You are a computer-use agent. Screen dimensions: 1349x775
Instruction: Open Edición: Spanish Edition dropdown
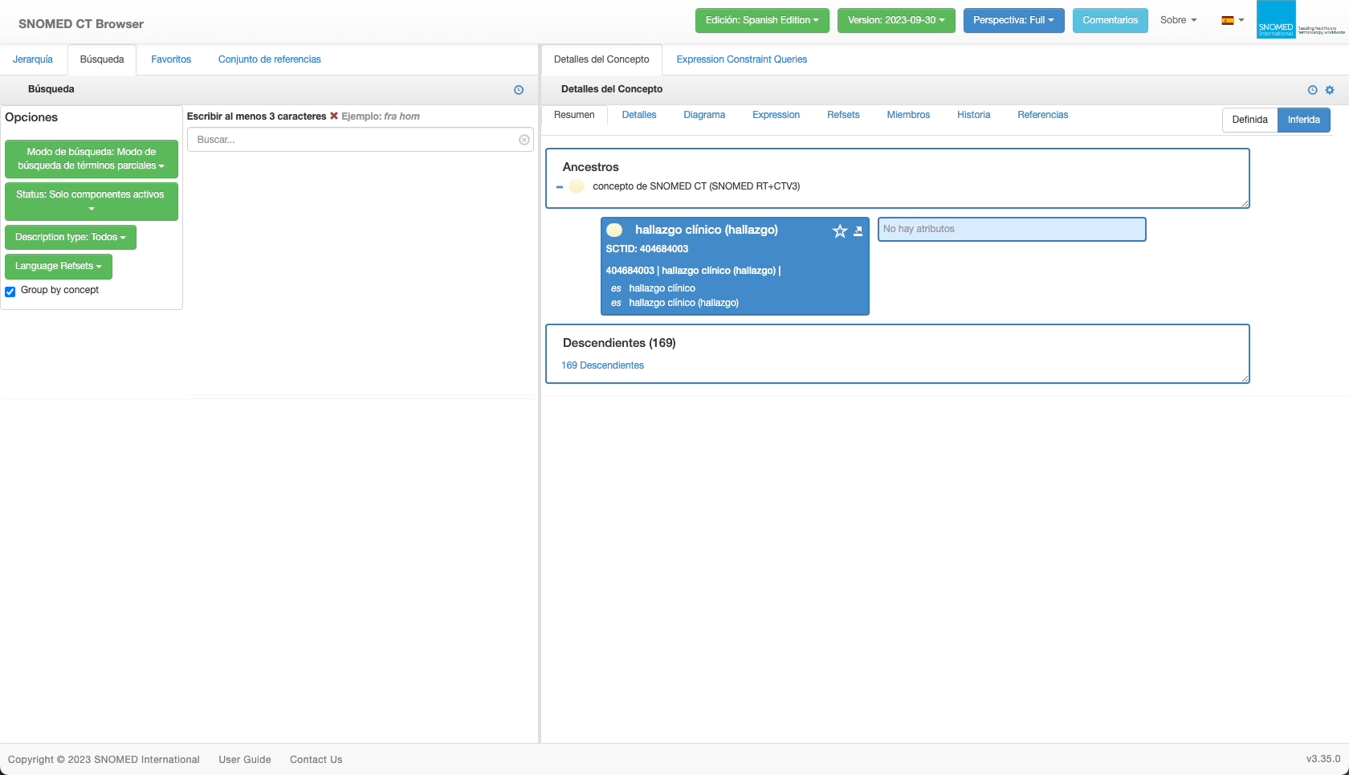(762, 20)
